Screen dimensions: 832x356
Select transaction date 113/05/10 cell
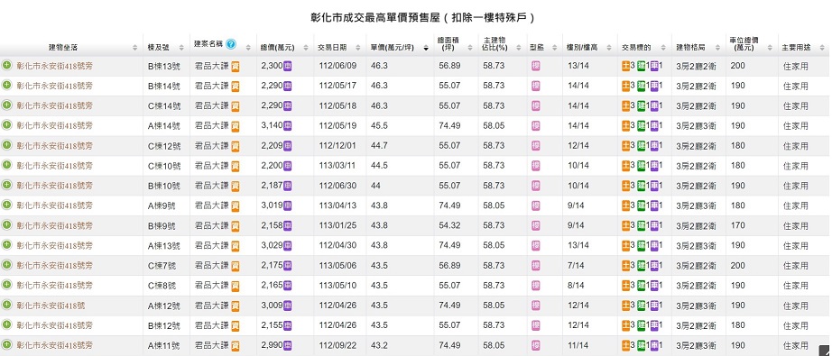337,285
